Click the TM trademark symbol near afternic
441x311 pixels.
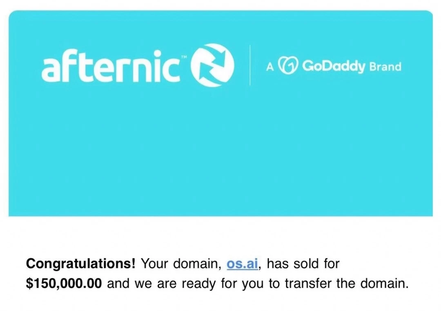click(x=184, y=57)
